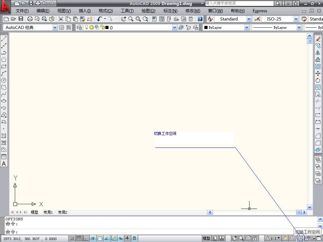Select the Multiline Text A tool
The width and height of the screenshot is (323, 242).
(4, 164)
